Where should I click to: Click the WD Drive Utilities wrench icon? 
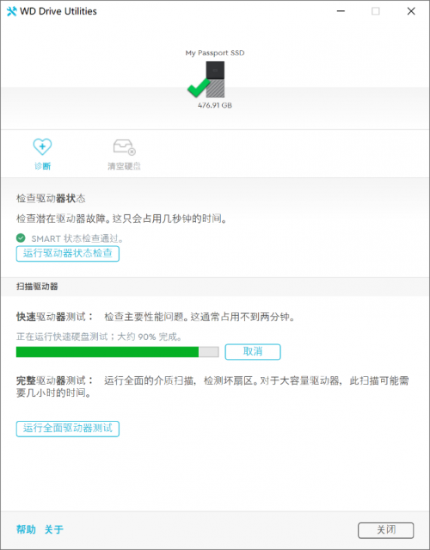[x=11, y=11]
